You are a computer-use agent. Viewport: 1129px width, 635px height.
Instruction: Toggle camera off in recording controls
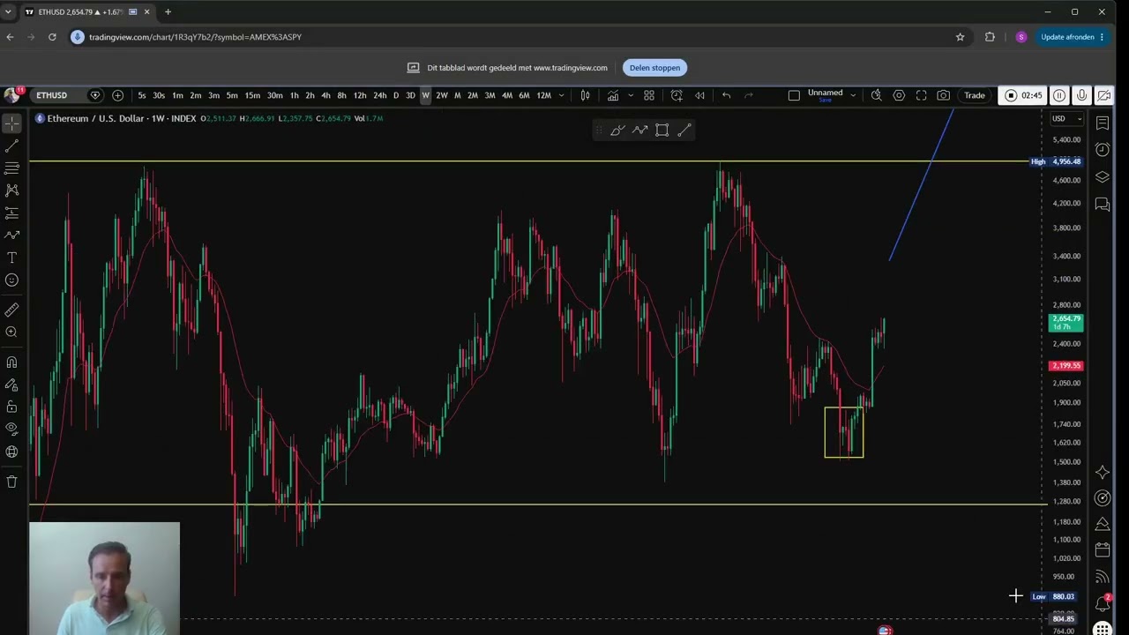point(1103,95)
